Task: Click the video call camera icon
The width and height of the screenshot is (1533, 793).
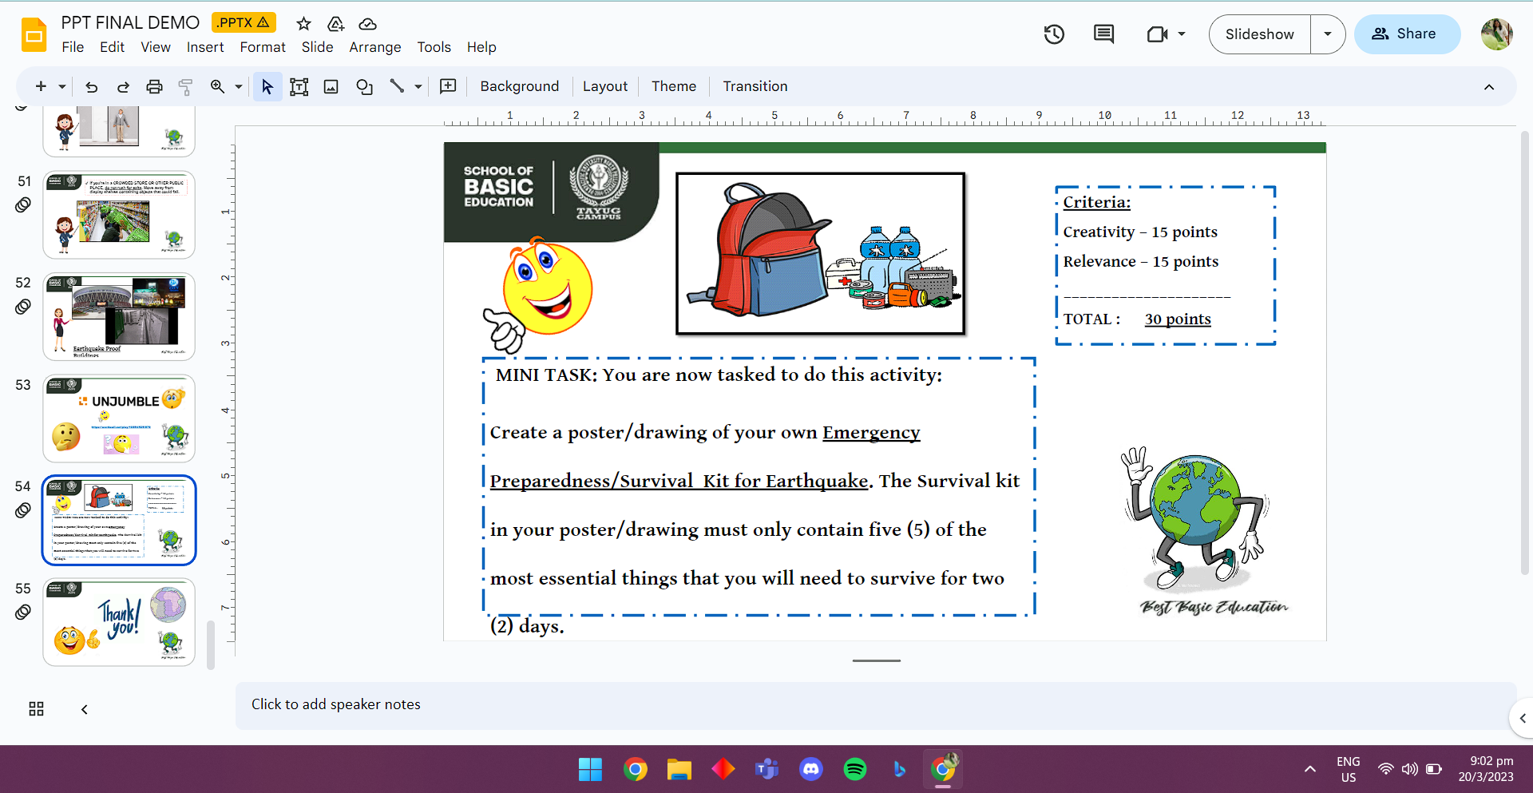Action: pos(1157,34)
